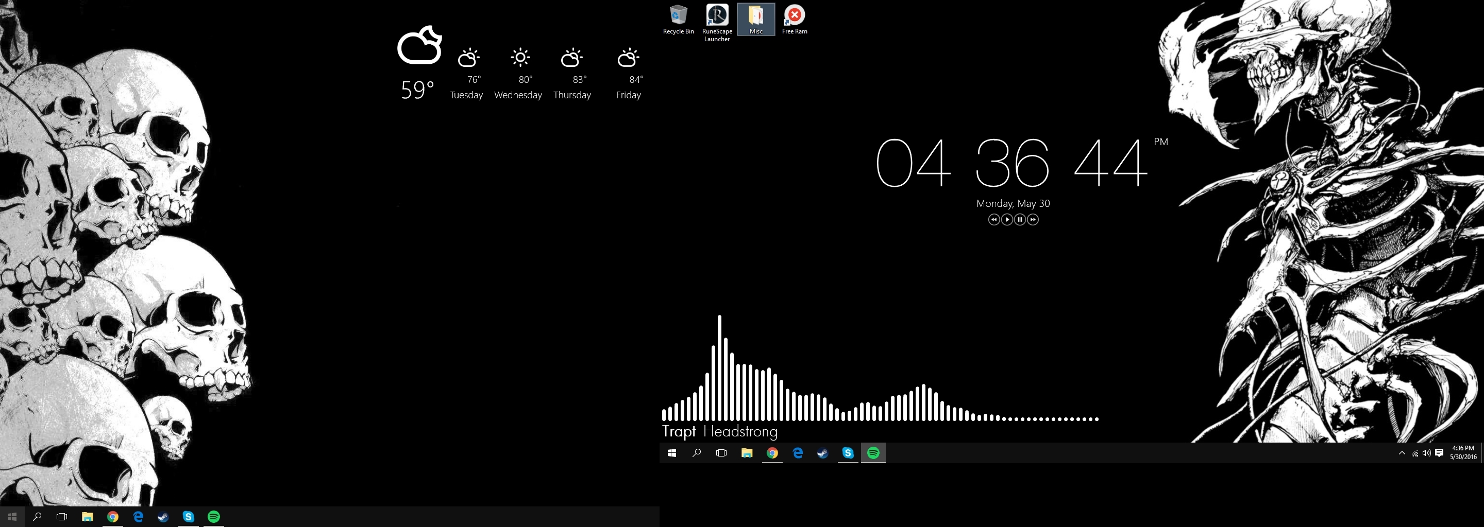
Task: Launch the RuneScape Launcher shortcut
Action: pyautogui.click(x=717, y=23)
